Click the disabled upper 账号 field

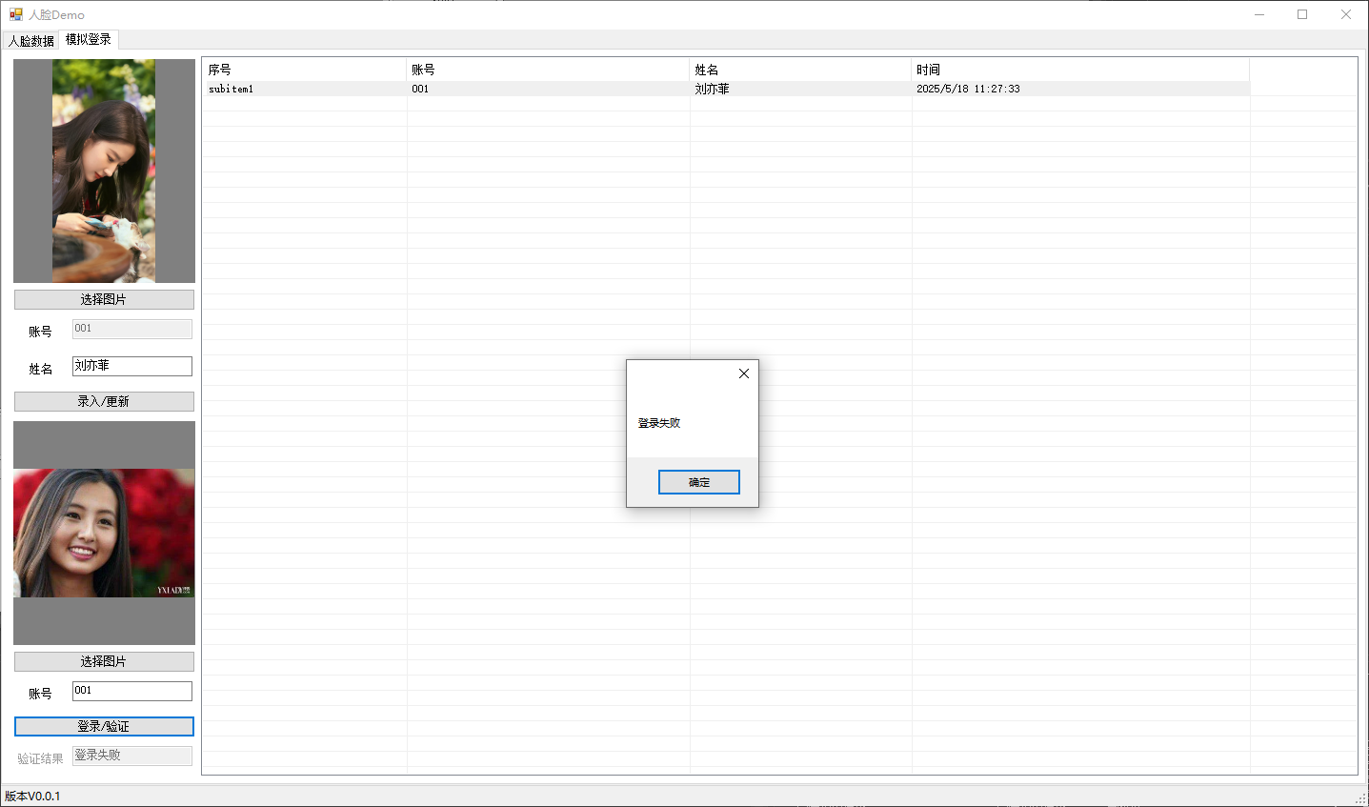(132, 329)
